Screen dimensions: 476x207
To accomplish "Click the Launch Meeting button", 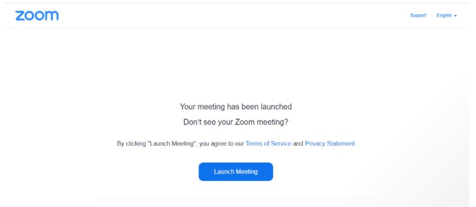I will click(236, 172).
